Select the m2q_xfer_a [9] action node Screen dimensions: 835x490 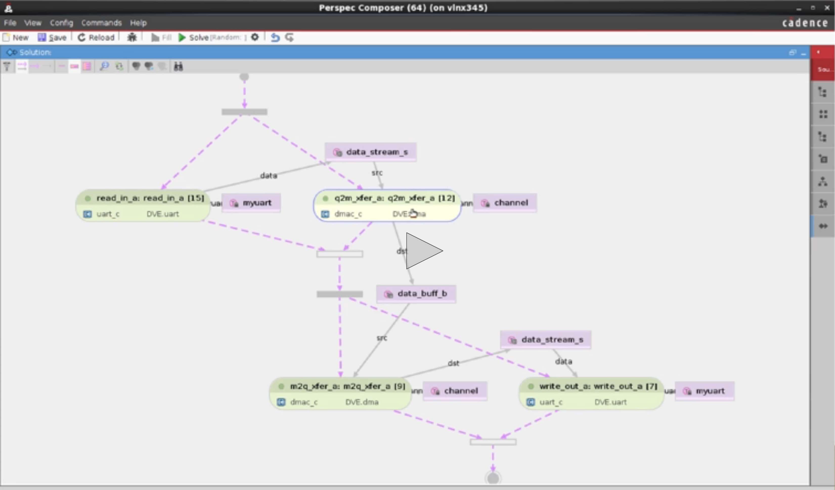[x=340, y=394]
